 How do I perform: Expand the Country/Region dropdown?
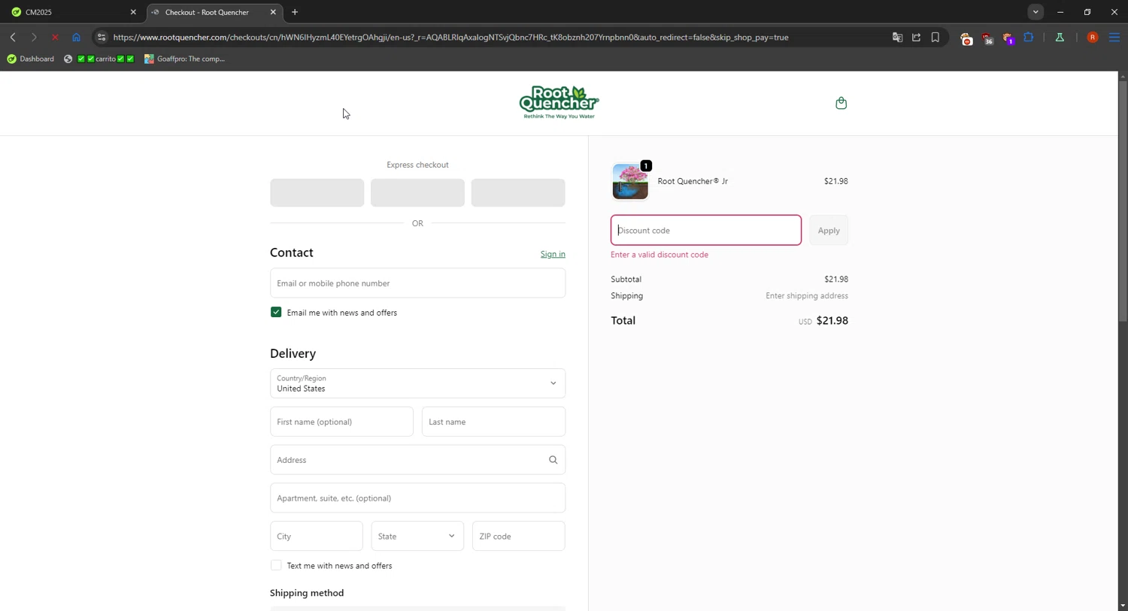[x=417, y=383]
